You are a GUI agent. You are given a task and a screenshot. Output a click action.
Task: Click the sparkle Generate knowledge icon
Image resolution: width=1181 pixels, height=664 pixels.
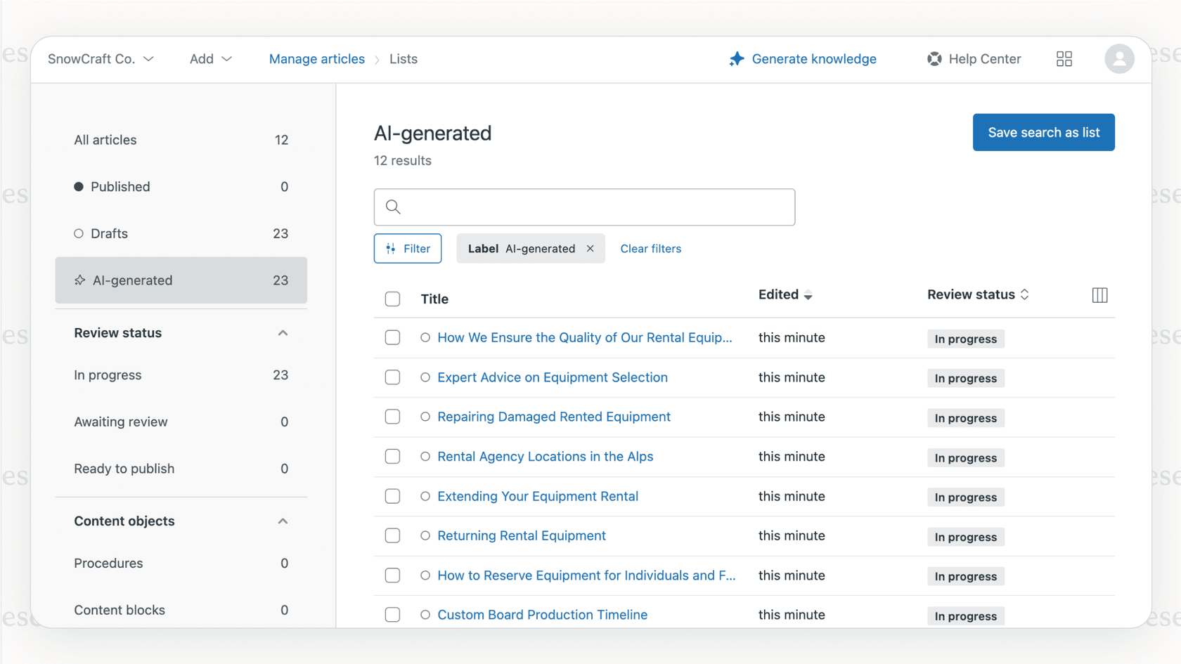pyautogui.click(x=736, y=59)
